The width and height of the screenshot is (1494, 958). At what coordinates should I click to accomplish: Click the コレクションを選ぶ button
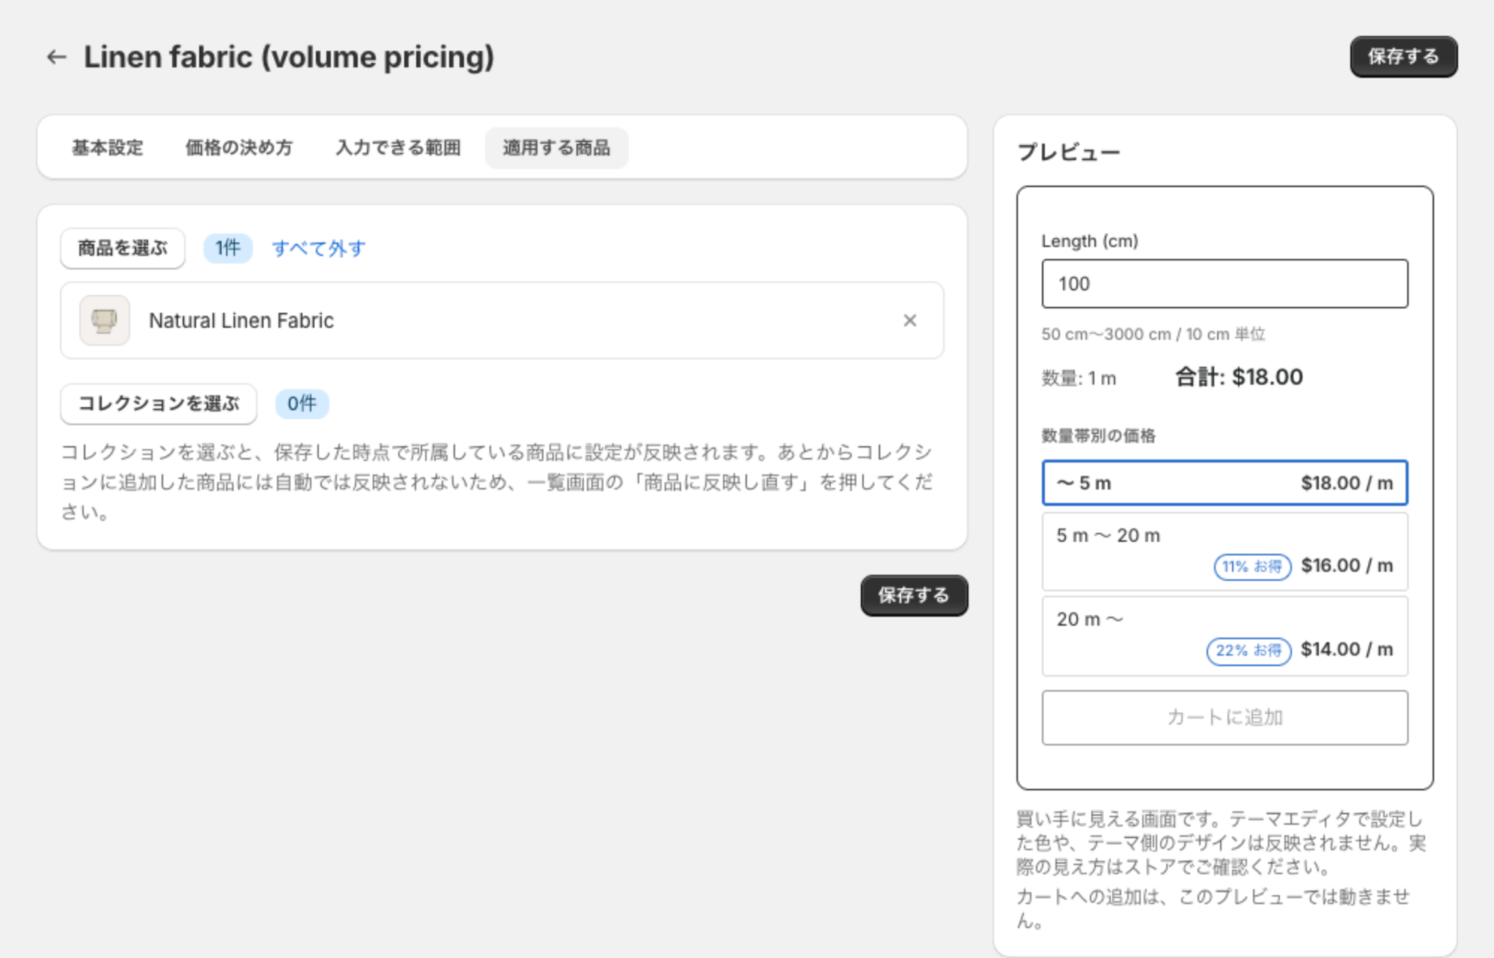[x=159, y=404]
